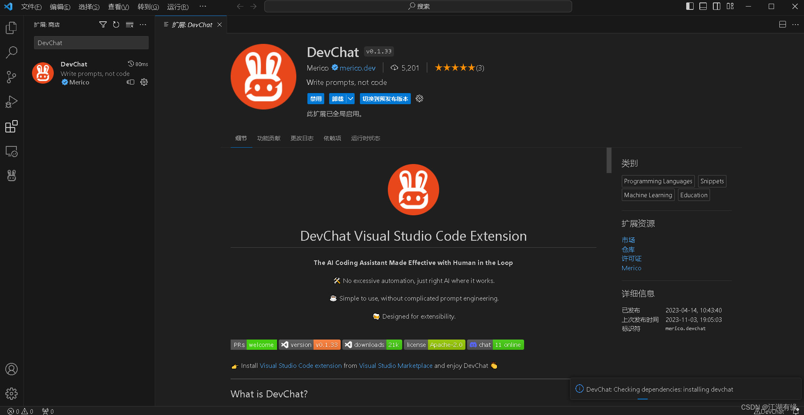The height and width of the screenshot is (415, 804).
Task: Click 切换到预发布版本 button
Action: [385, 99]
